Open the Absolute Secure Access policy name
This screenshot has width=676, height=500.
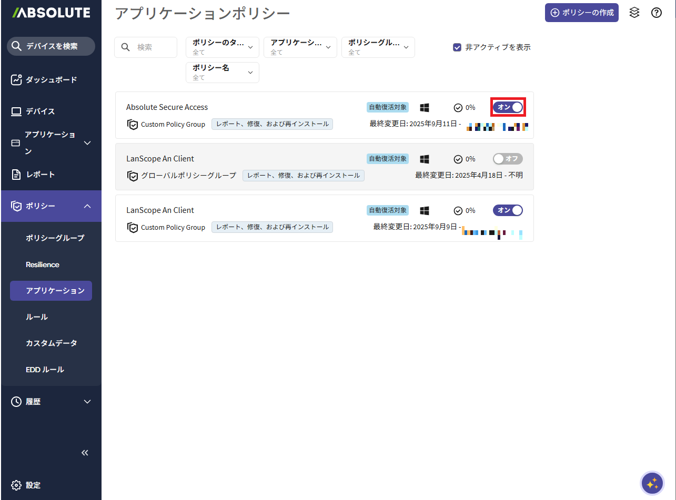click(167, 107)
